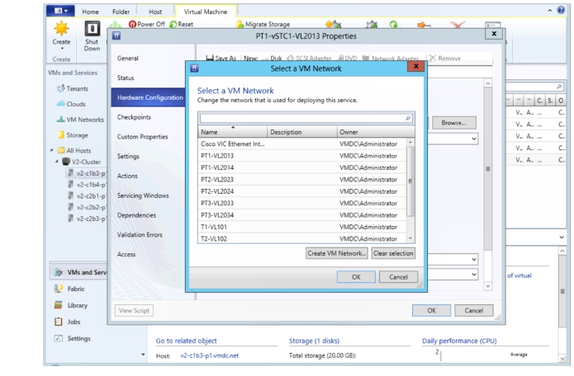Open the Jobs workspace icon
This screenshot has height=376, width=574.
click(58, 322)
